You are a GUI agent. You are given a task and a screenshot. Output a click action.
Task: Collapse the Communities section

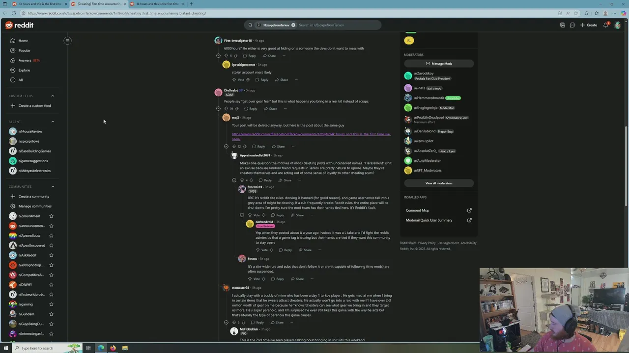[53, 187]
